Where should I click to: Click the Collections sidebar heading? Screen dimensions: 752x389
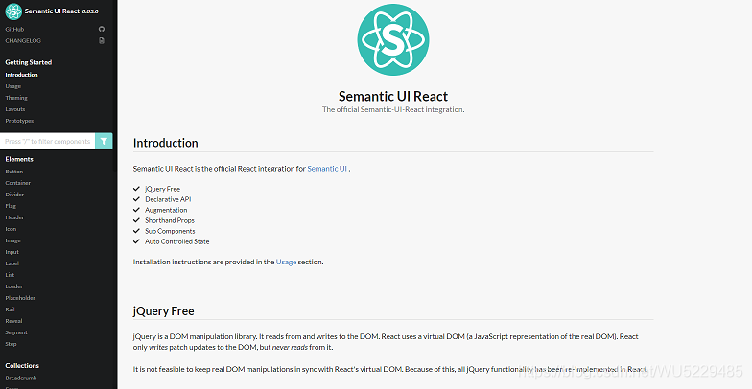click(x=22, y=366)
